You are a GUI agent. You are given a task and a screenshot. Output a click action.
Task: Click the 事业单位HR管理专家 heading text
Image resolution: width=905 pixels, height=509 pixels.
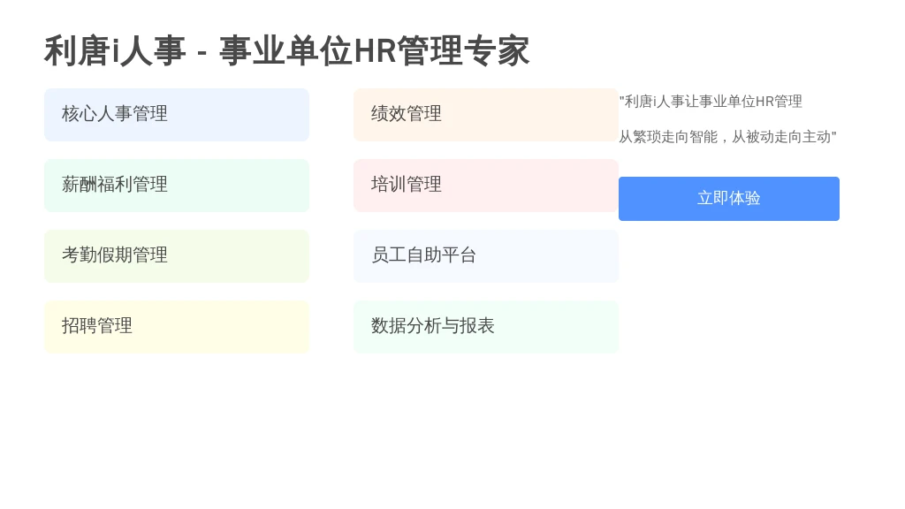[374, 50]
